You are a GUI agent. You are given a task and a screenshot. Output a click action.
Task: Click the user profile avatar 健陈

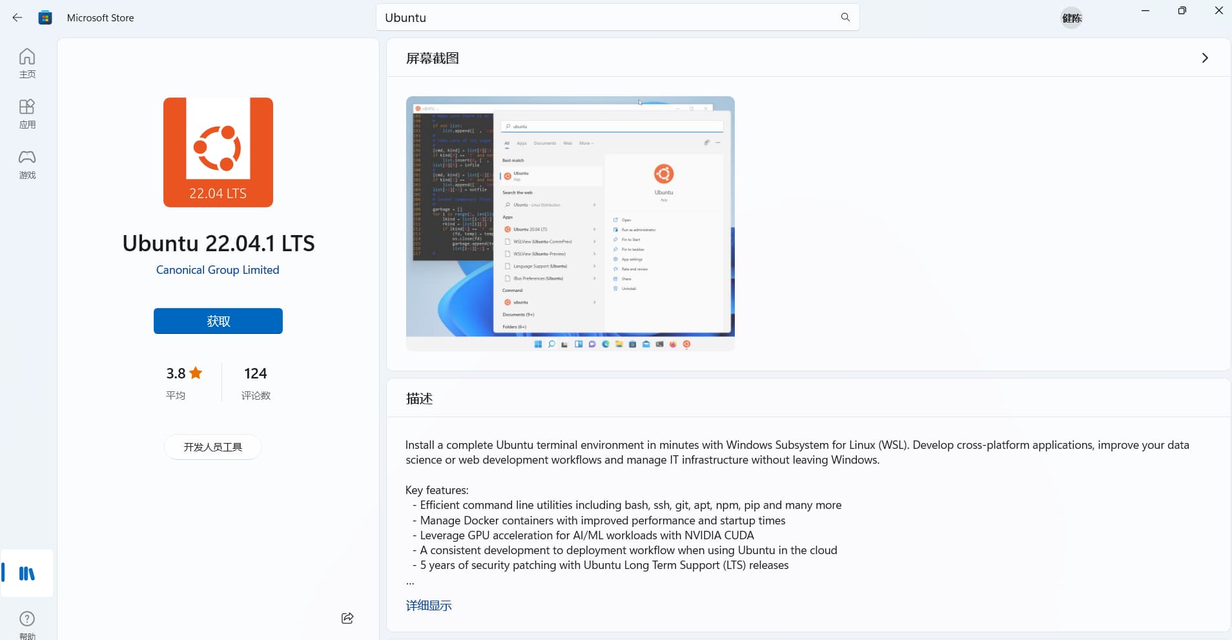tap(1072, 18)
